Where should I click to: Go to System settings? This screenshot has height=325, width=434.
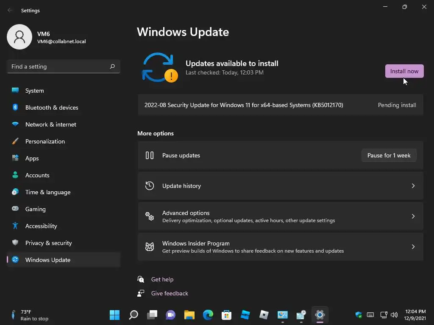point(64,91)
